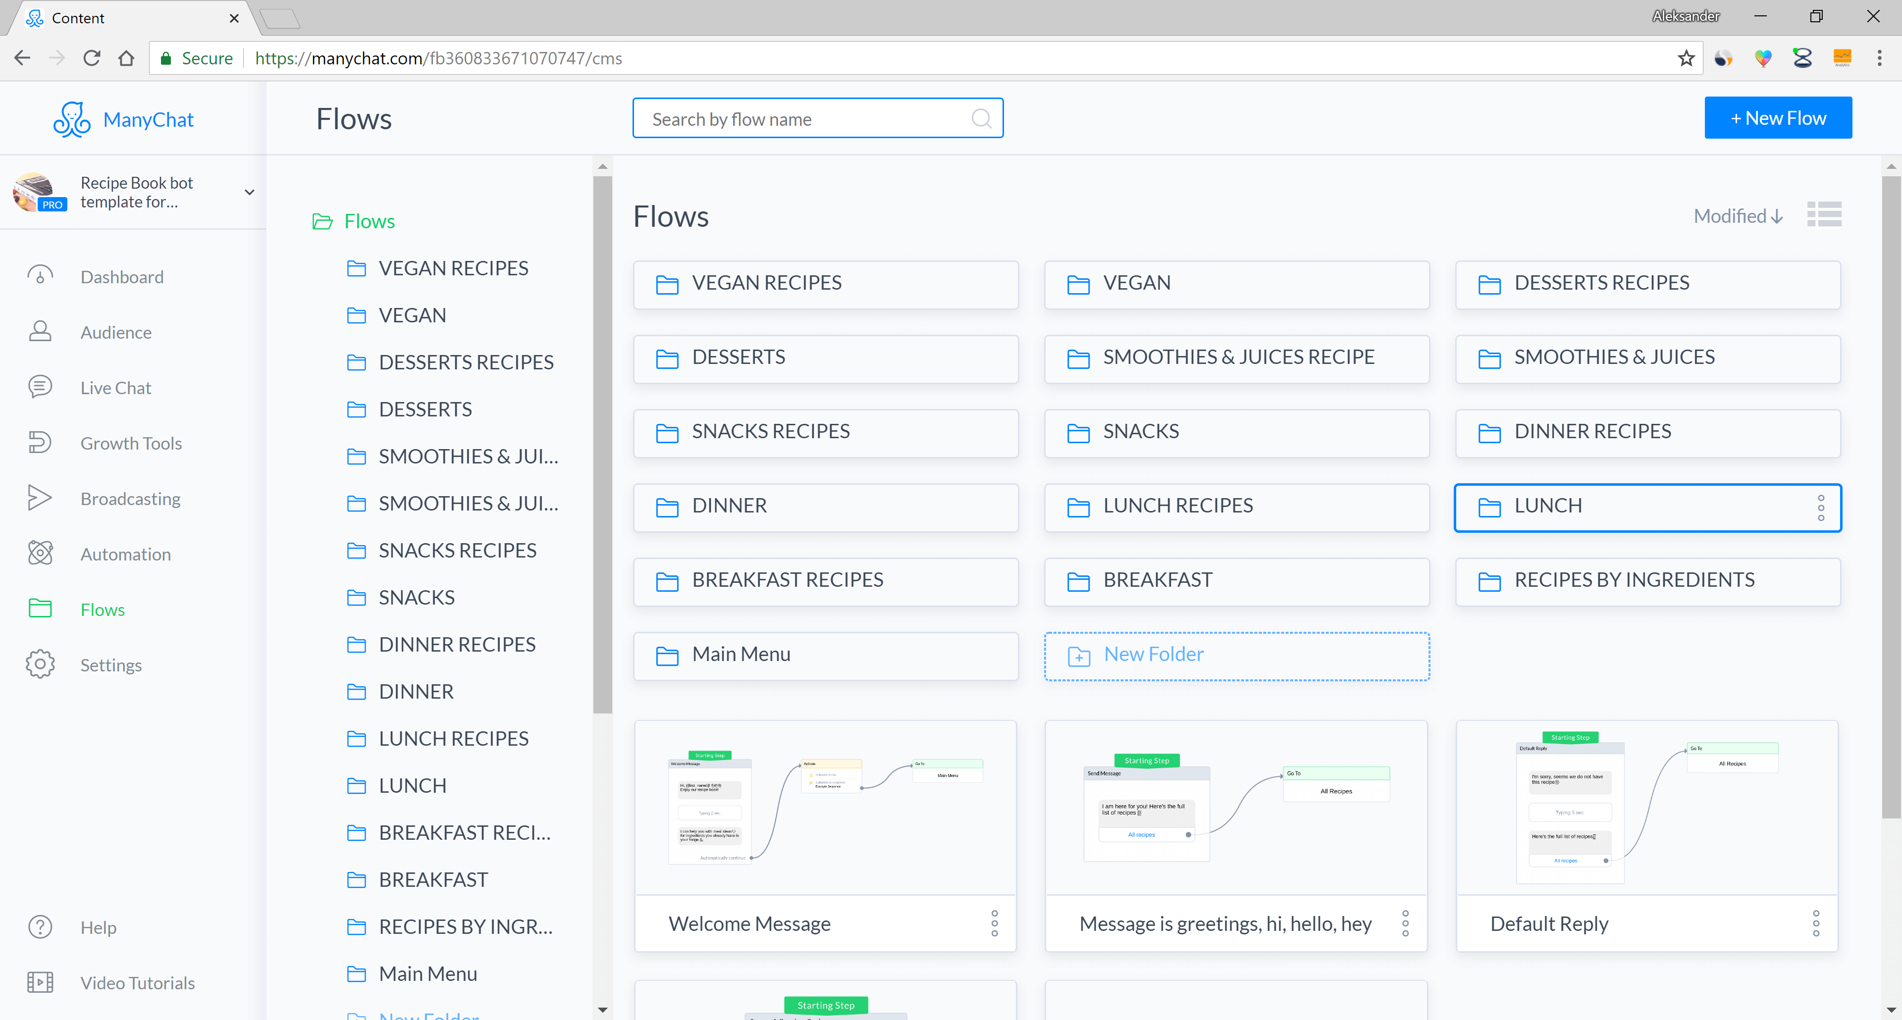Open a new browser tab
This screenshot has width=1902, height=1020.
(280, 18)
